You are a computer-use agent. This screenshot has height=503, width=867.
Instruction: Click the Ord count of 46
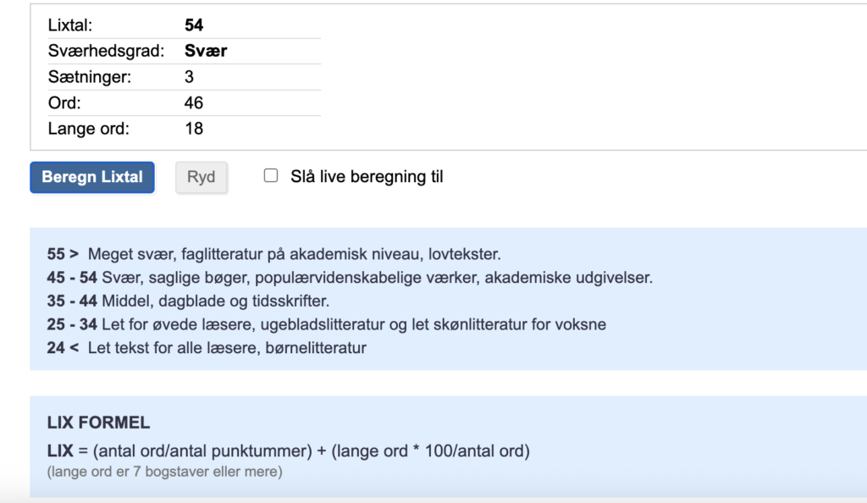coord(194,102)
